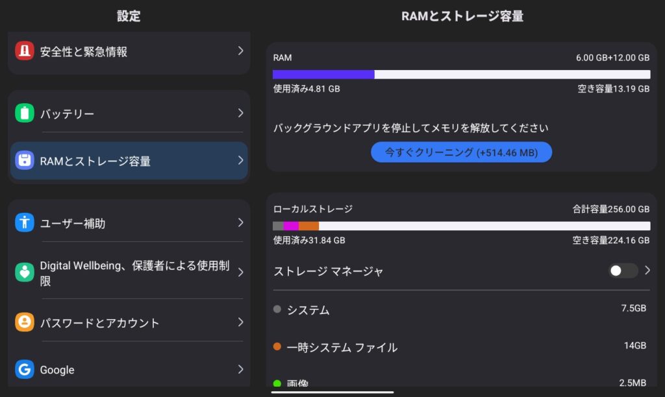Tap the 14GB temporary files value

tap(635, 346)
